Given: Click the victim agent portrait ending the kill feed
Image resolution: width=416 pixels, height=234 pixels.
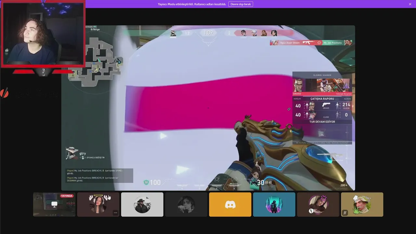Looking at the screenshot, I should 348,43.
